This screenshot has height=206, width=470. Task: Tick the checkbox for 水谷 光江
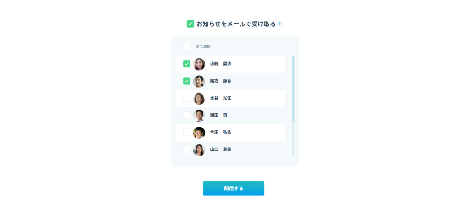pos(187,98)
